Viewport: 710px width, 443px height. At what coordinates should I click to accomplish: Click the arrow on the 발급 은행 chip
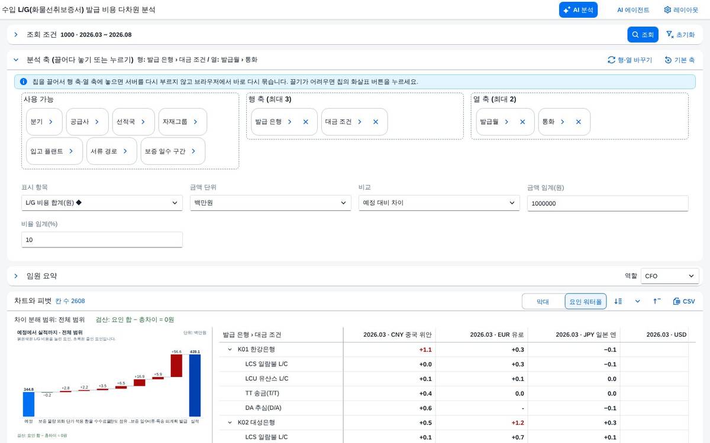coord(289,122)
